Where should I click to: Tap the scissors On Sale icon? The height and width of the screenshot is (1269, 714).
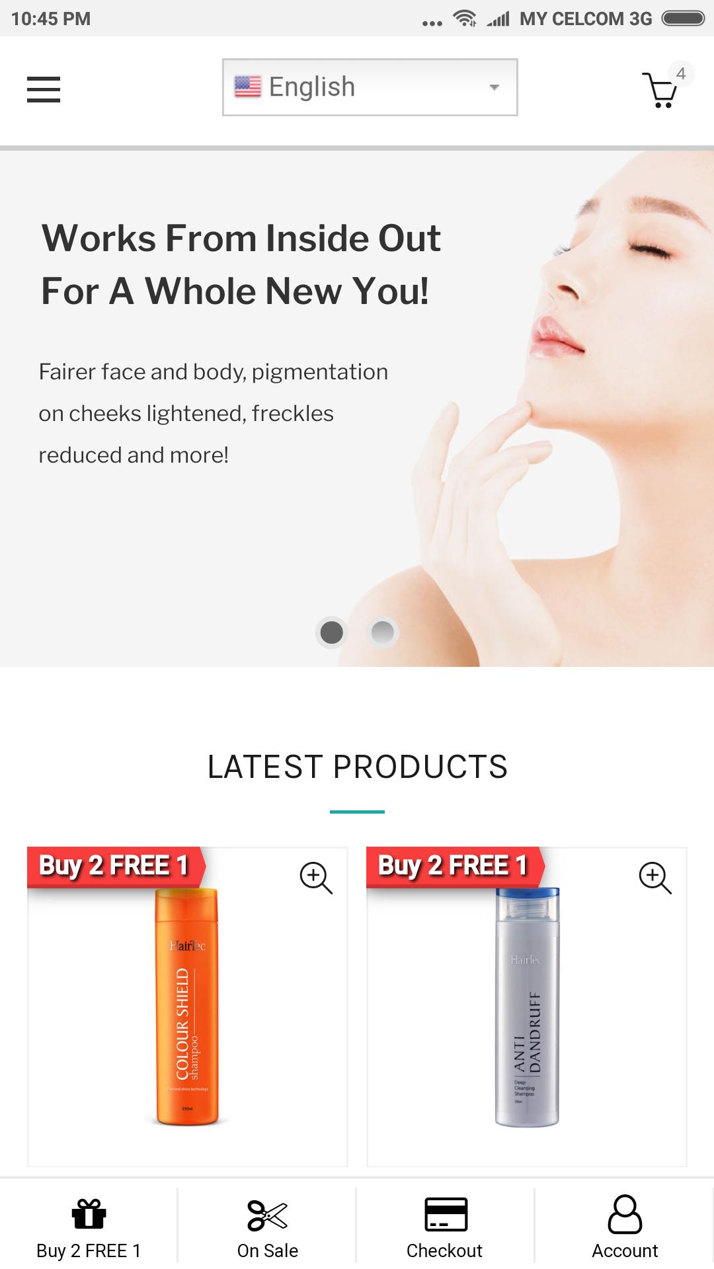[x=267, y=1215]
